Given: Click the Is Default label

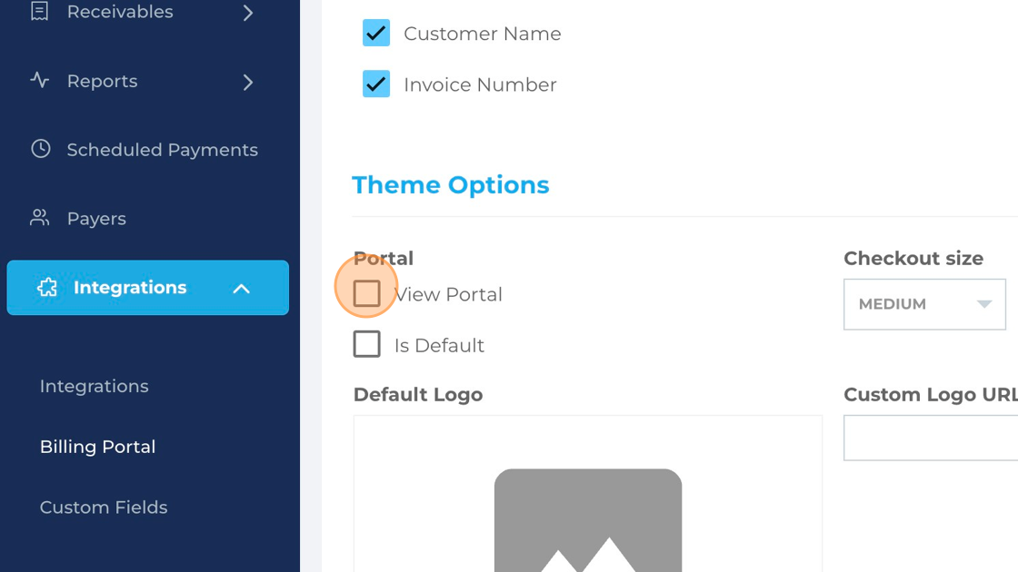Looking at the screenshot, I should pos(439,346).
